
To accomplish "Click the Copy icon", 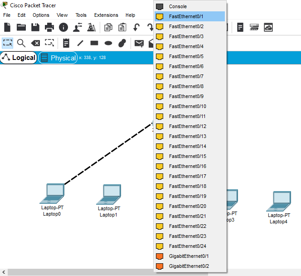I will pos(108,27).
